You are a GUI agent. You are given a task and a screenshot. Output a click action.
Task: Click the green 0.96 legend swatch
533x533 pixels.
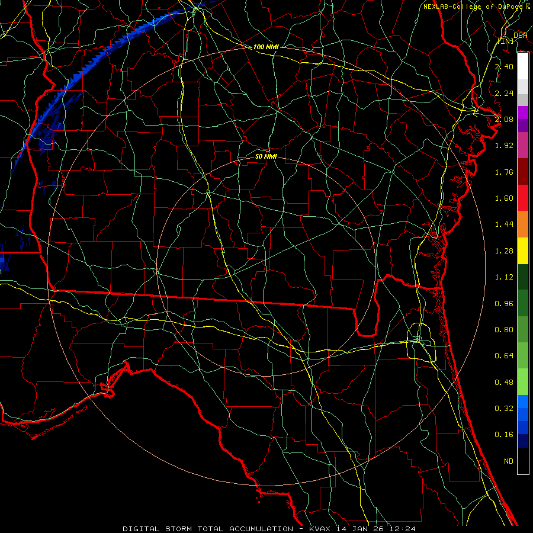pyautogui.click(x=523, y=303)
